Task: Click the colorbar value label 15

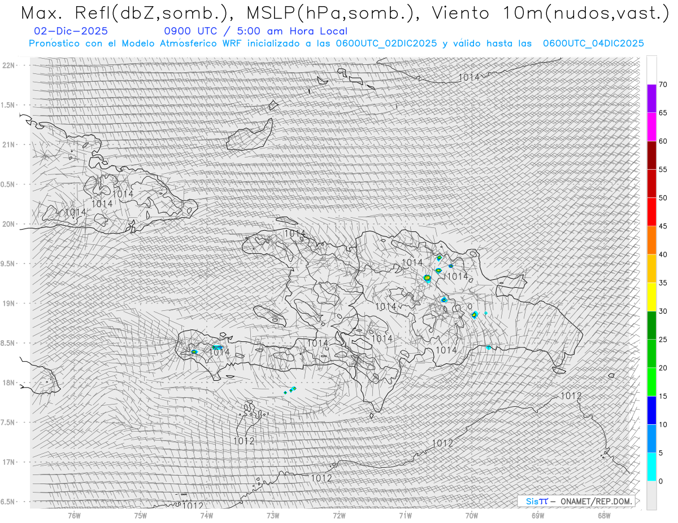Action: pos(663,396)
